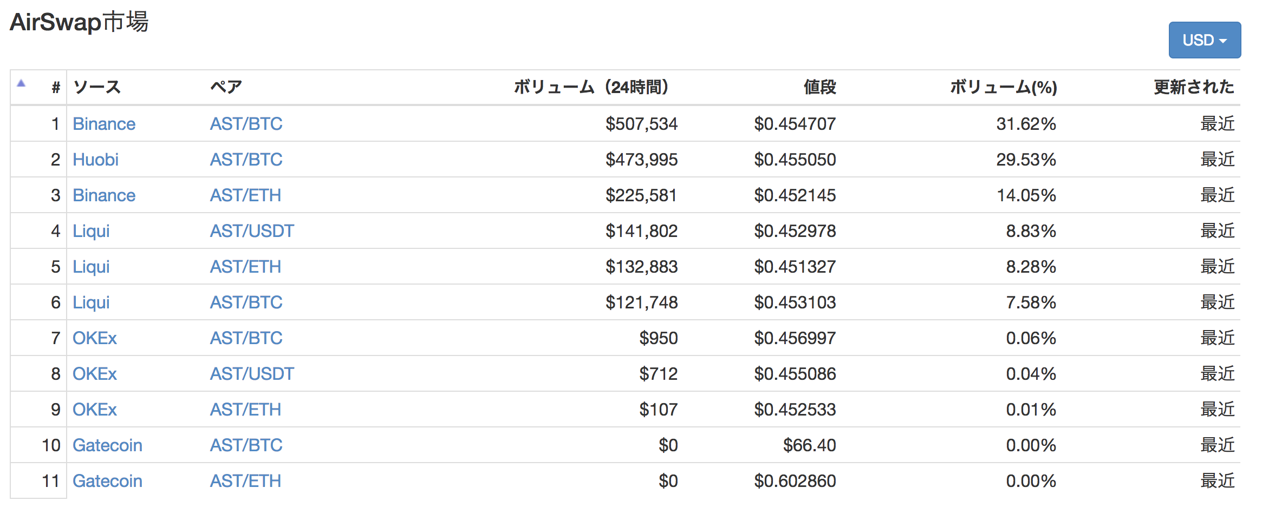This screenshot has width=1262, height=527.
Task: Open Liqui link in row 4
Action: coord(91,231)
